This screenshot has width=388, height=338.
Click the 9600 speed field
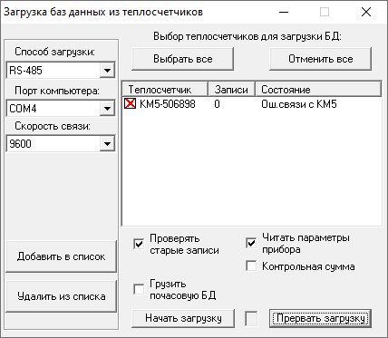[x=61, y=144]
